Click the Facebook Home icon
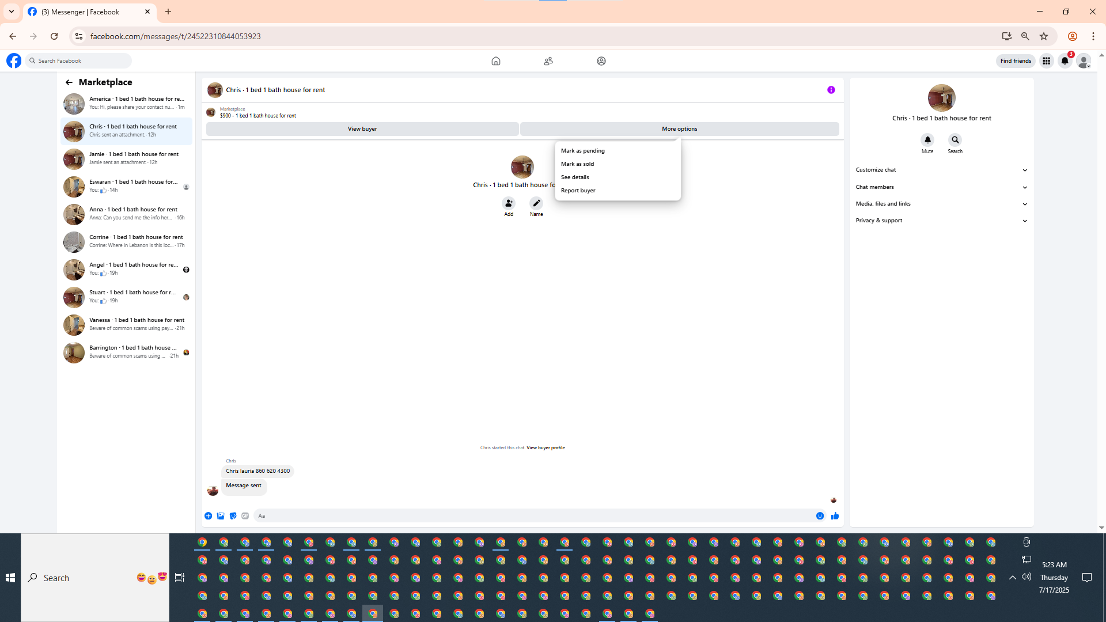Viewport: 1106px width, 622px height. pos(495,61)
